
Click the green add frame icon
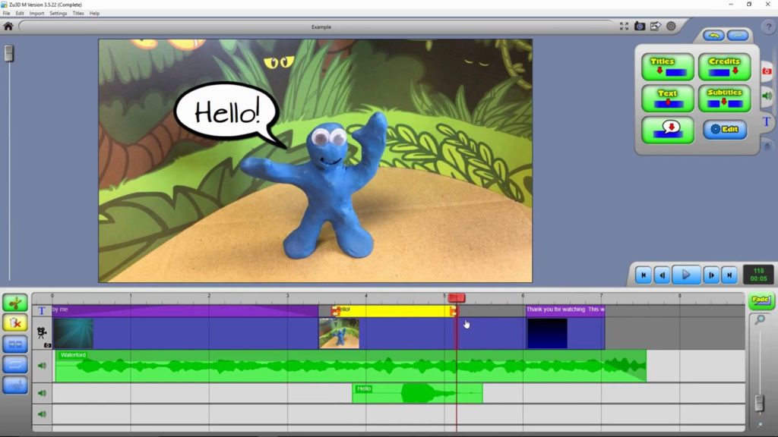pos(15,303)
